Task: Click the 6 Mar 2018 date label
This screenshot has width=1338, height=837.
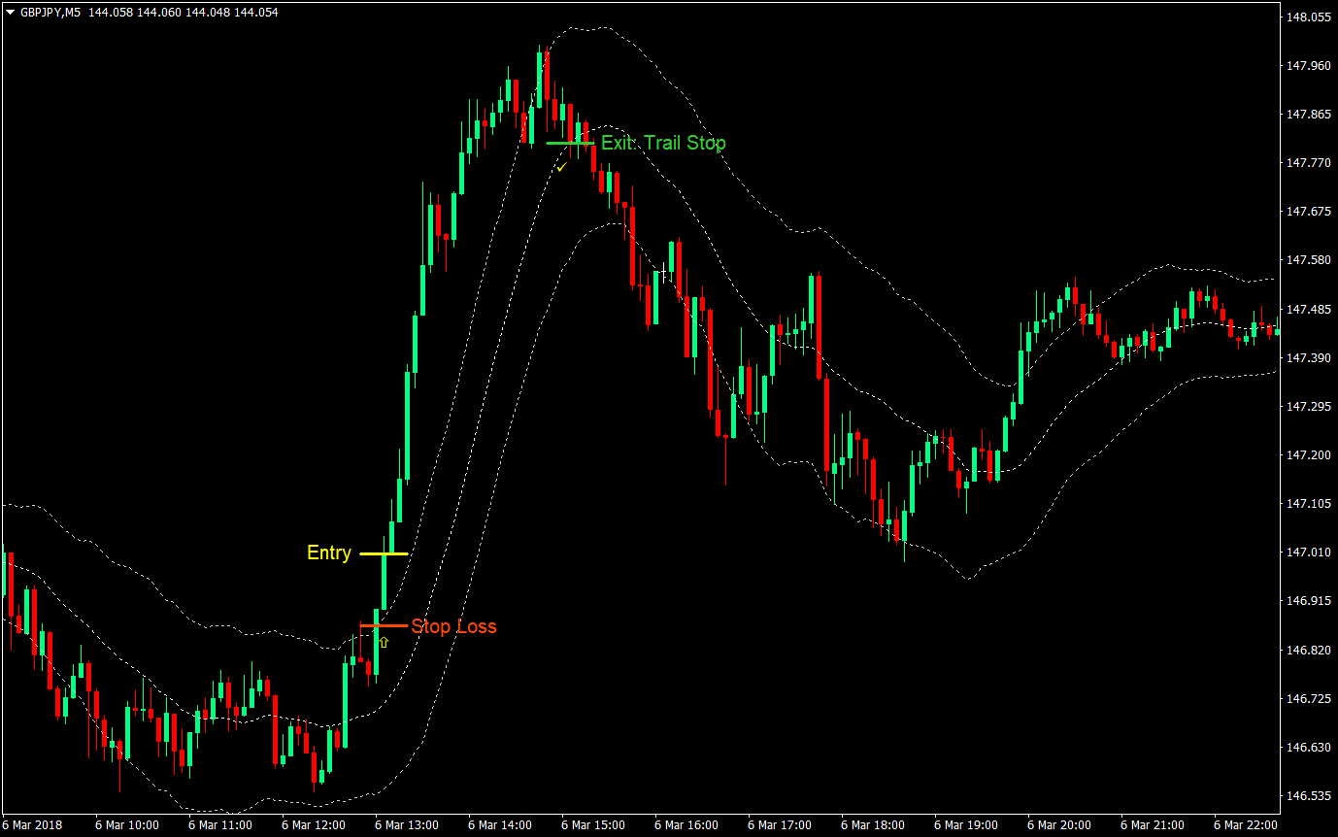Action: [x=32, y=824]
